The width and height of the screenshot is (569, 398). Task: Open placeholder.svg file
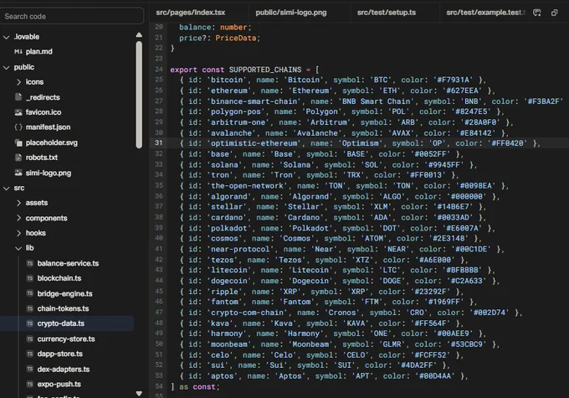click(52, 142)
